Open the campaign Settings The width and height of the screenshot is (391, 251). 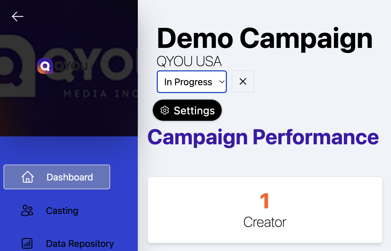click(x=187, y=110)
